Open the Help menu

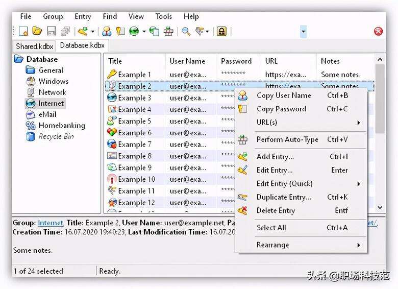pyautogui.click(x=191, y=16)
